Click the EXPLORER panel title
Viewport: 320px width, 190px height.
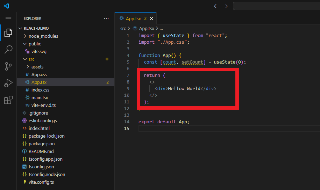click(x=33, y=19)
